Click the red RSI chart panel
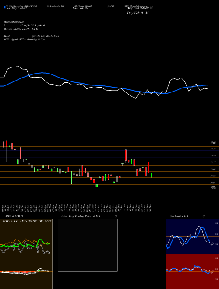 [192, 271]
